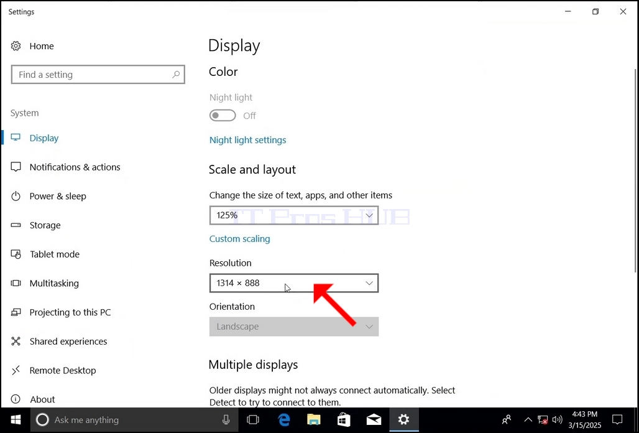Select the Display monitor icon in sidebar
This screenshot has height=433, width=639.
tap(16, 138)
